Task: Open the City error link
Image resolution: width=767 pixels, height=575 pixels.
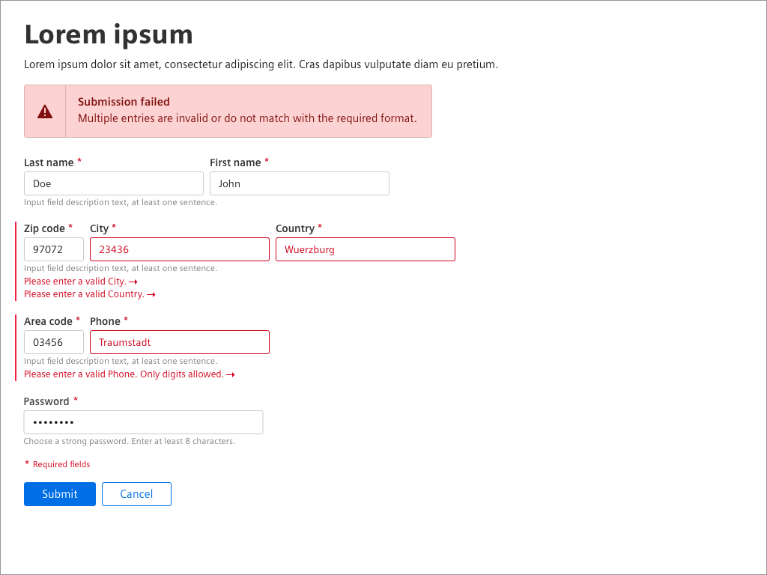Action: coord(75,281)
